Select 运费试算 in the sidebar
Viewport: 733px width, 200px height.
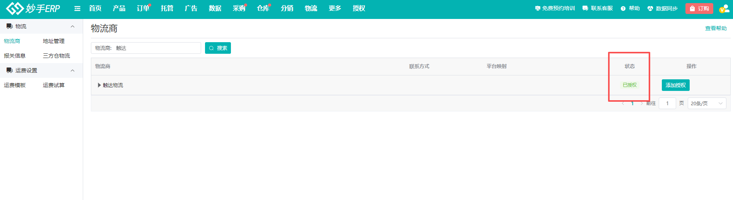(54, 85)
